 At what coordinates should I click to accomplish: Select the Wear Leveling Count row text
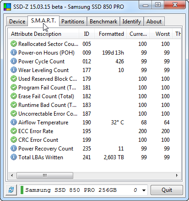(43, 70)
